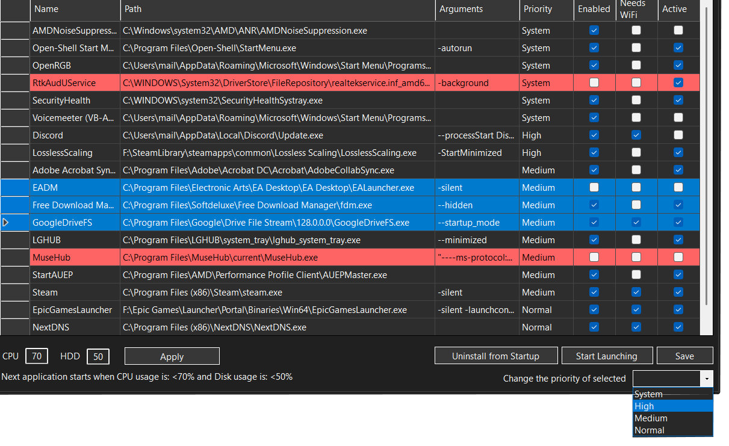Screen dimensions: 729x446
Task: Sort by Path column header
Action: [278, 9]
